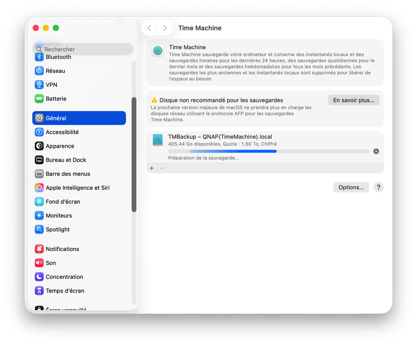This screenshot has width=417, height=346.
Task: Select the TMBackup disk thumbnail
Action: coord(157,140)
